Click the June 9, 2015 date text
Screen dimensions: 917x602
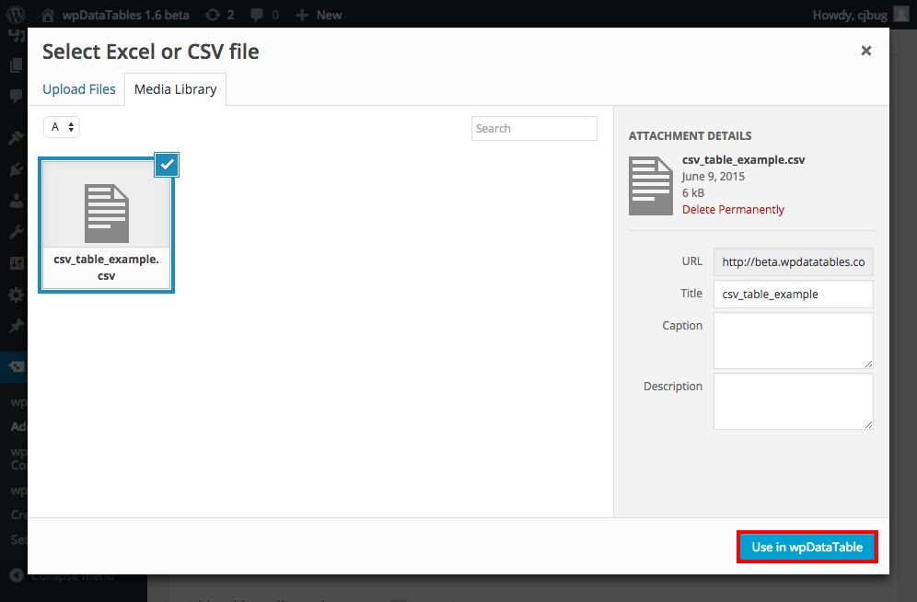[x=713, y=177]
